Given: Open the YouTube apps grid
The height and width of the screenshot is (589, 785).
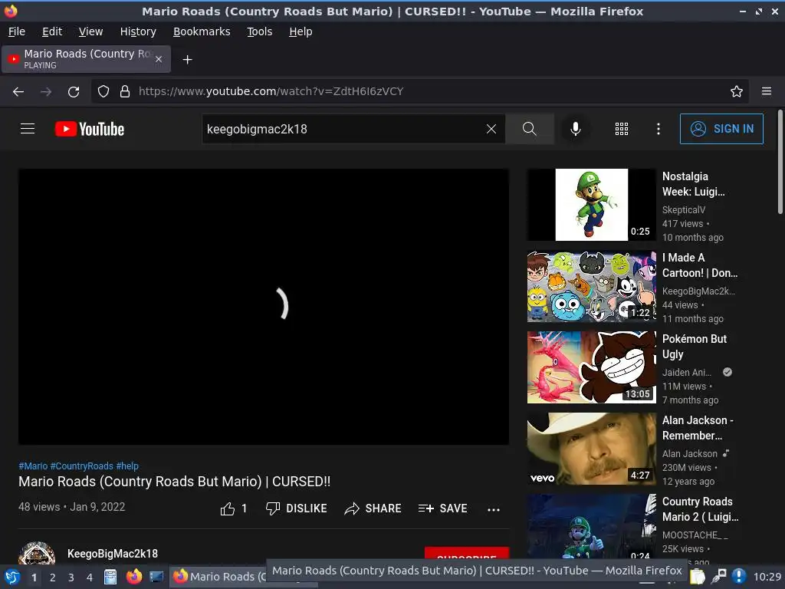Looking at the screenshot, I should click(621, 129).
